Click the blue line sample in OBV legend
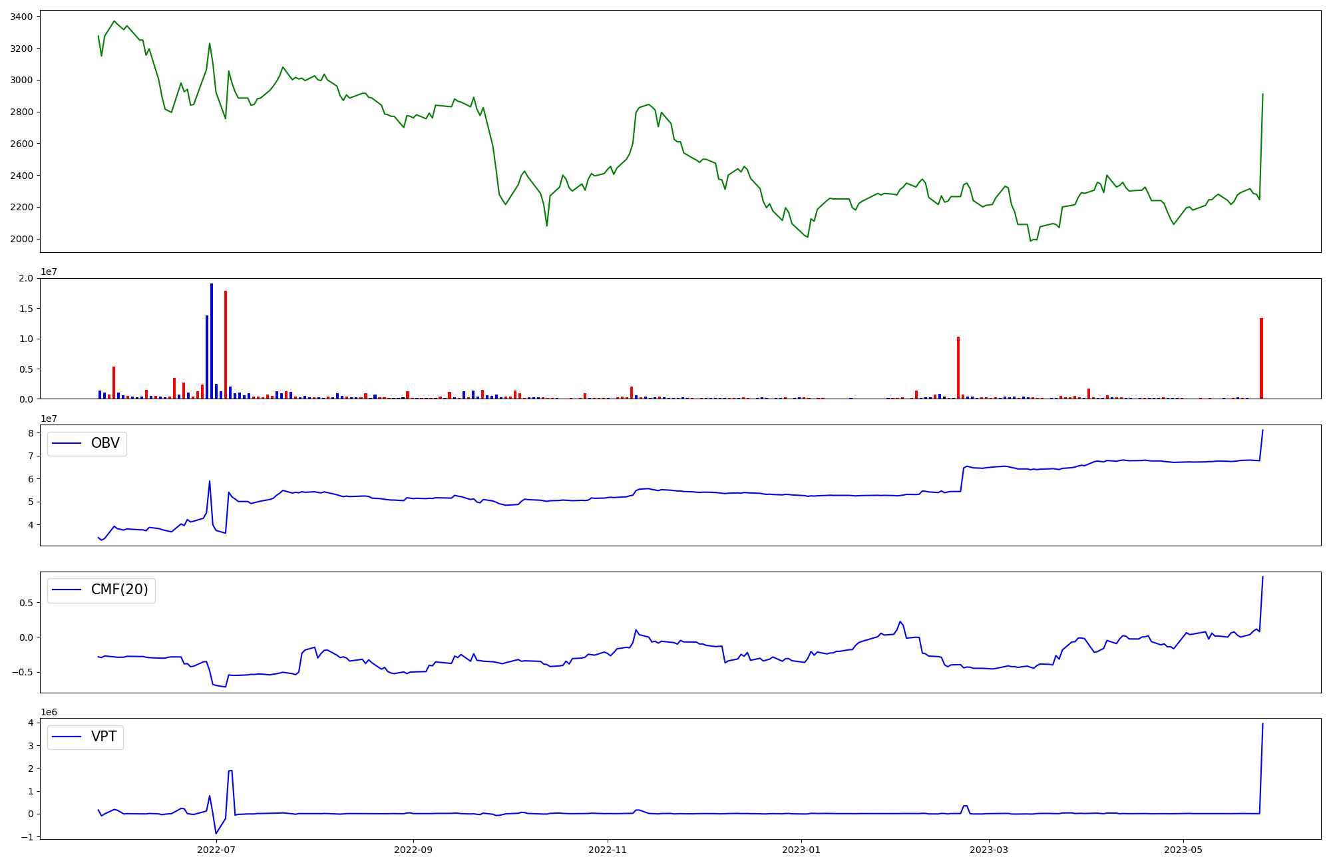Screen dimensions: 1331x865 67,444
